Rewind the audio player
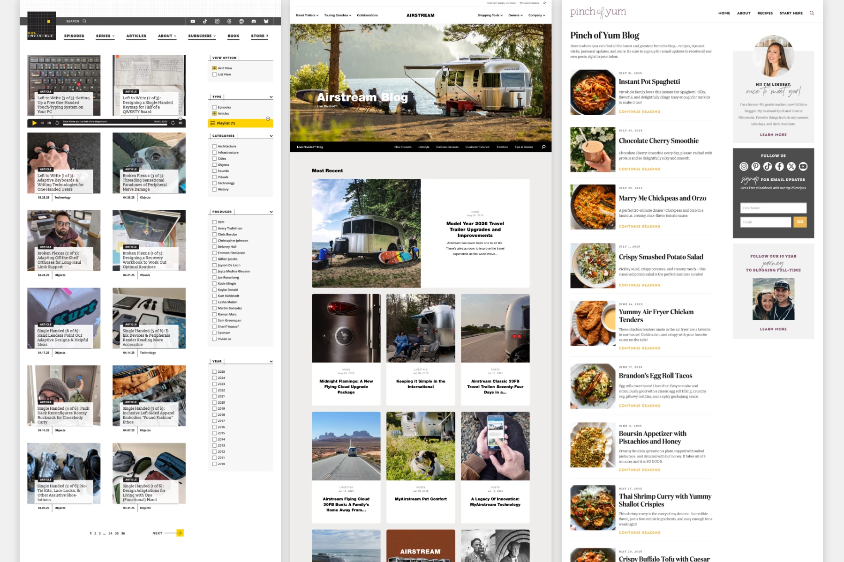The height and width of the screenshot is (562, 844). pyautogui.click(x=57, y=123)
